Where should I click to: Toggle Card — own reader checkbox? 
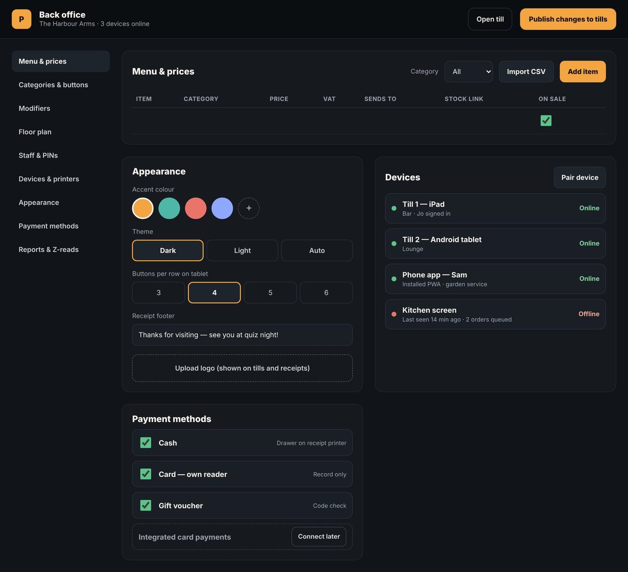146,474
